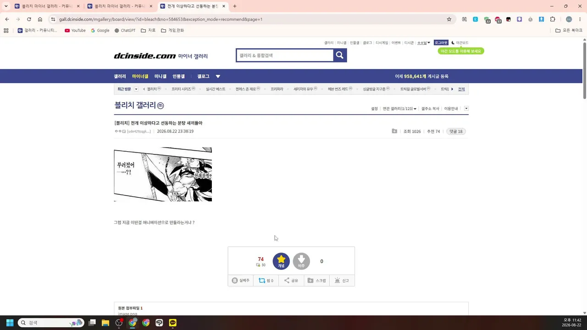Open the extension icon with badge 22
Image resolution: width=587 pixels, height=330 pixels.
[487, 20]
